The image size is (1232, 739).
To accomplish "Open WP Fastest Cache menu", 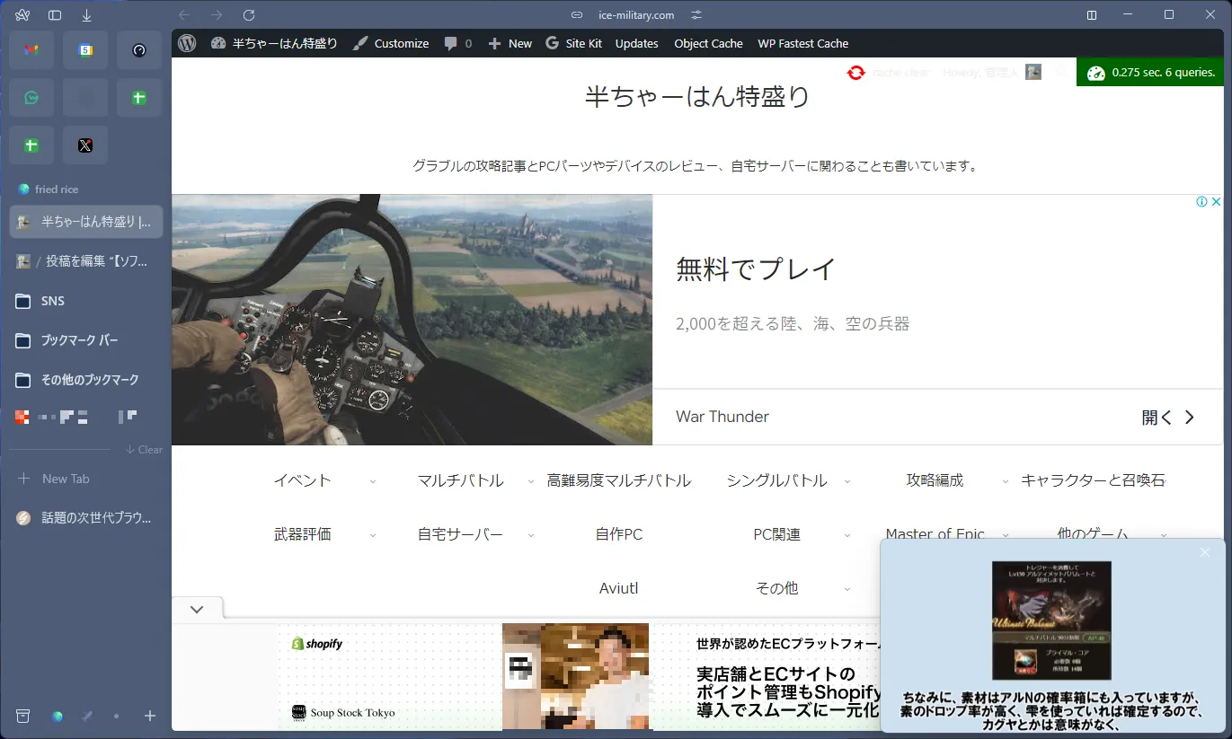I will point(803,43).
